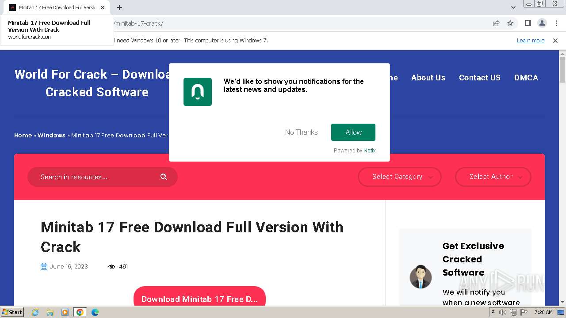
Task: Toggle the browser side panel icon
Action: click(528, 23)
